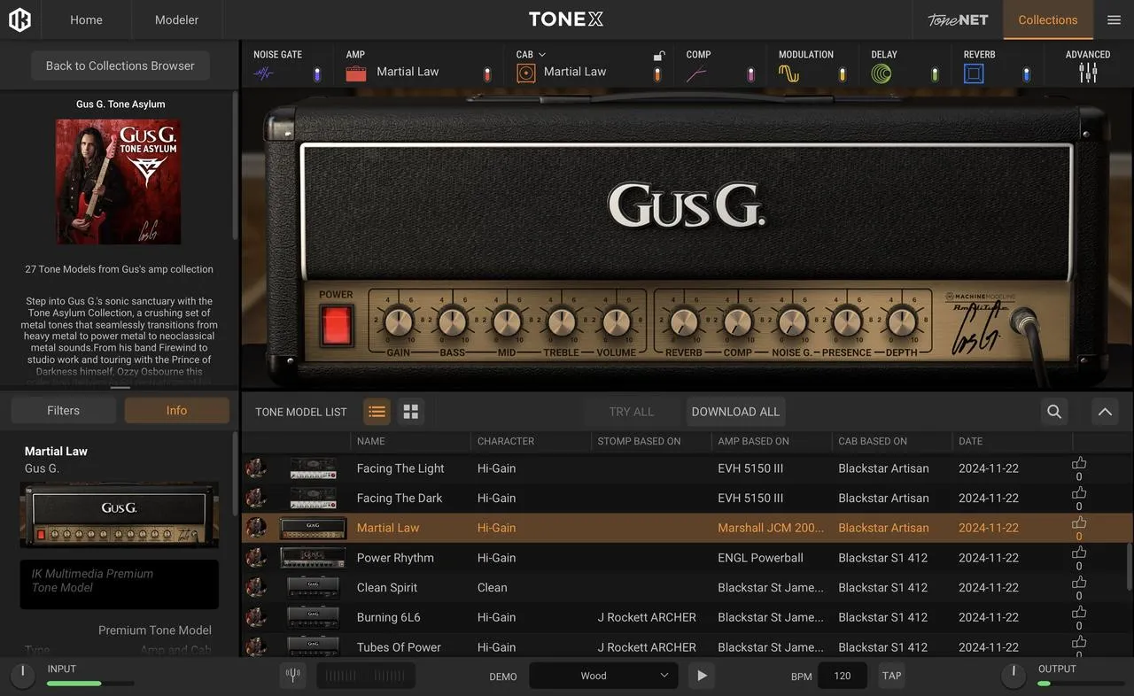Open the tuner fork icon
1134x696 pixels.
point(292,676)
